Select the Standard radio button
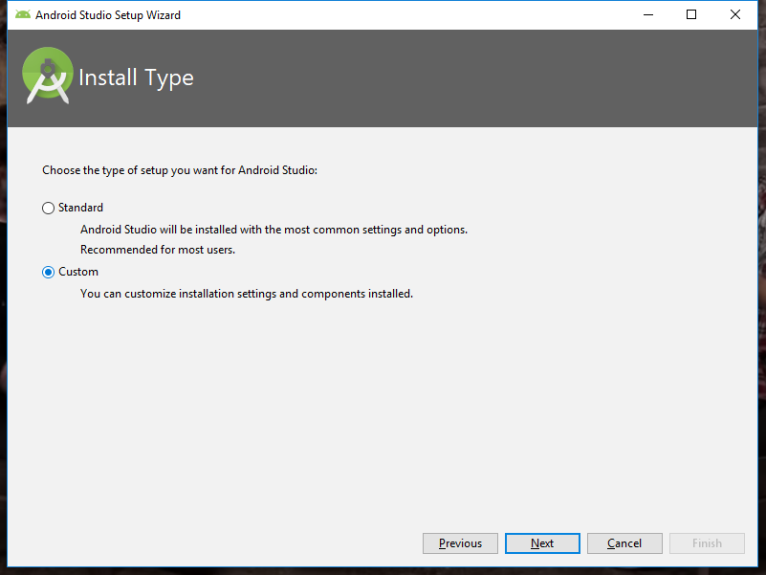This screenshot has height=575, width=766. [x=49, y=209]
